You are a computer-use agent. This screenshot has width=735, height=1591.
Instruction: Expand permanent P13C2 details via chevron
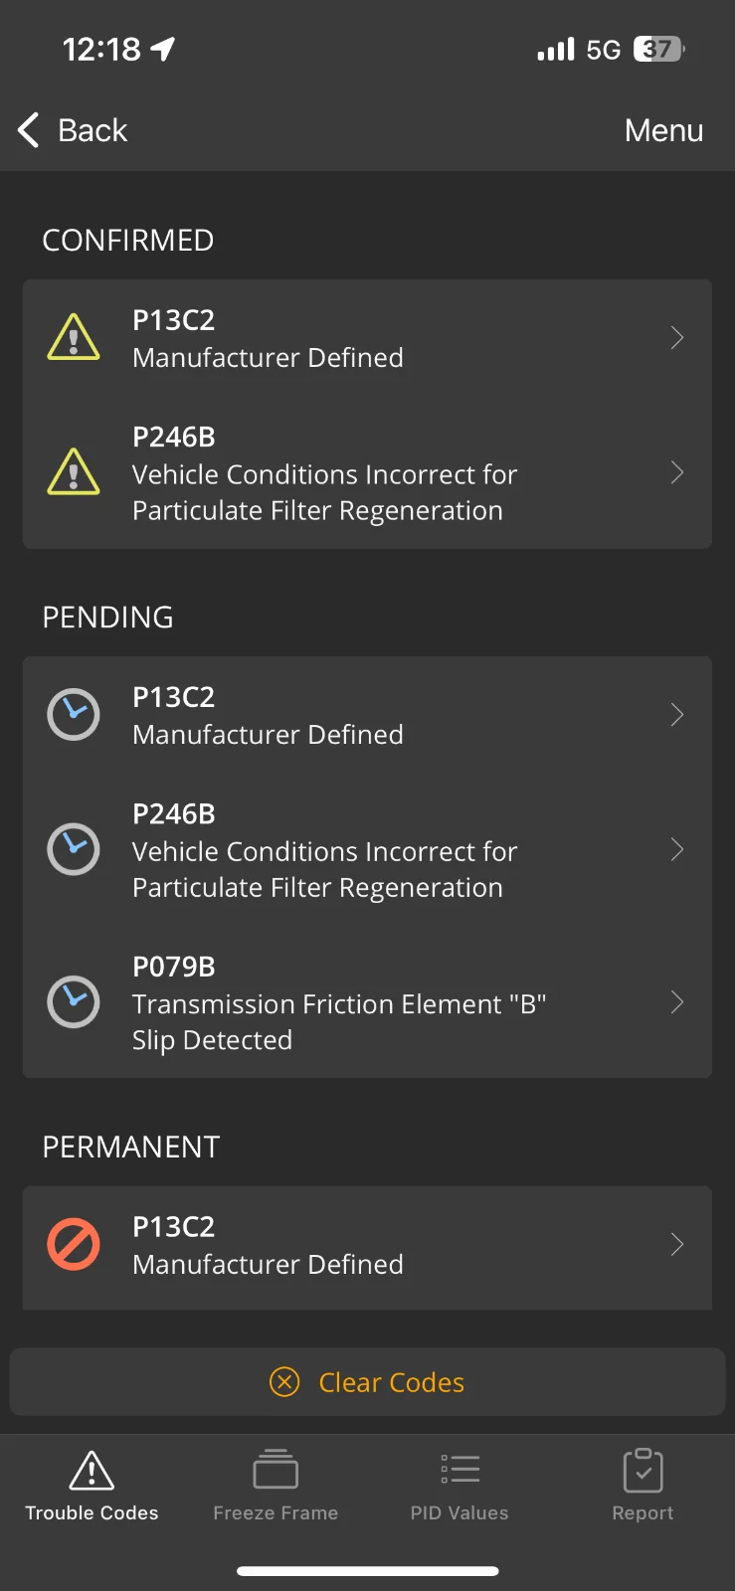pos(677,1244)
